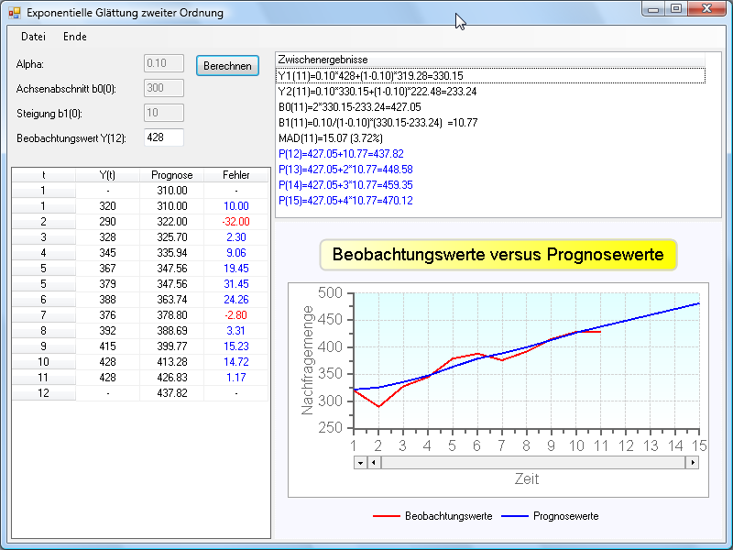Viewport: 733px width, 550px height.
Task: Click the red Beobachtungswerte legend line
Action: click(x=386, y=516)
